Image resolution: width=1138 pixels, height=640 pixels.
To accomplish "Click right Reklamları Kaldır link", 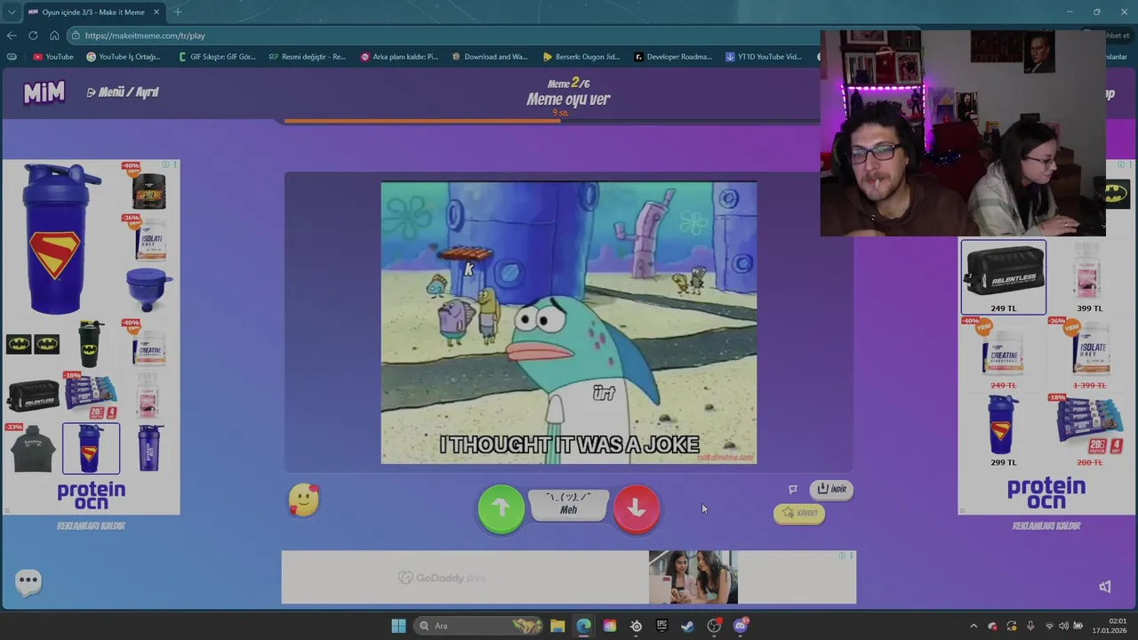I will pyautogui.click(x=1046, y=525).
